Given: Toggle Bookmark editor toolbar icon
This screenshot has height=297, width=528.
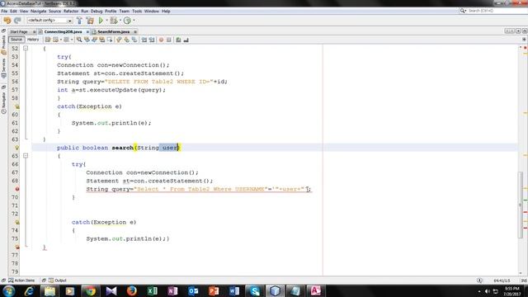Looking at the screenshot, I should tap(134, 40).
